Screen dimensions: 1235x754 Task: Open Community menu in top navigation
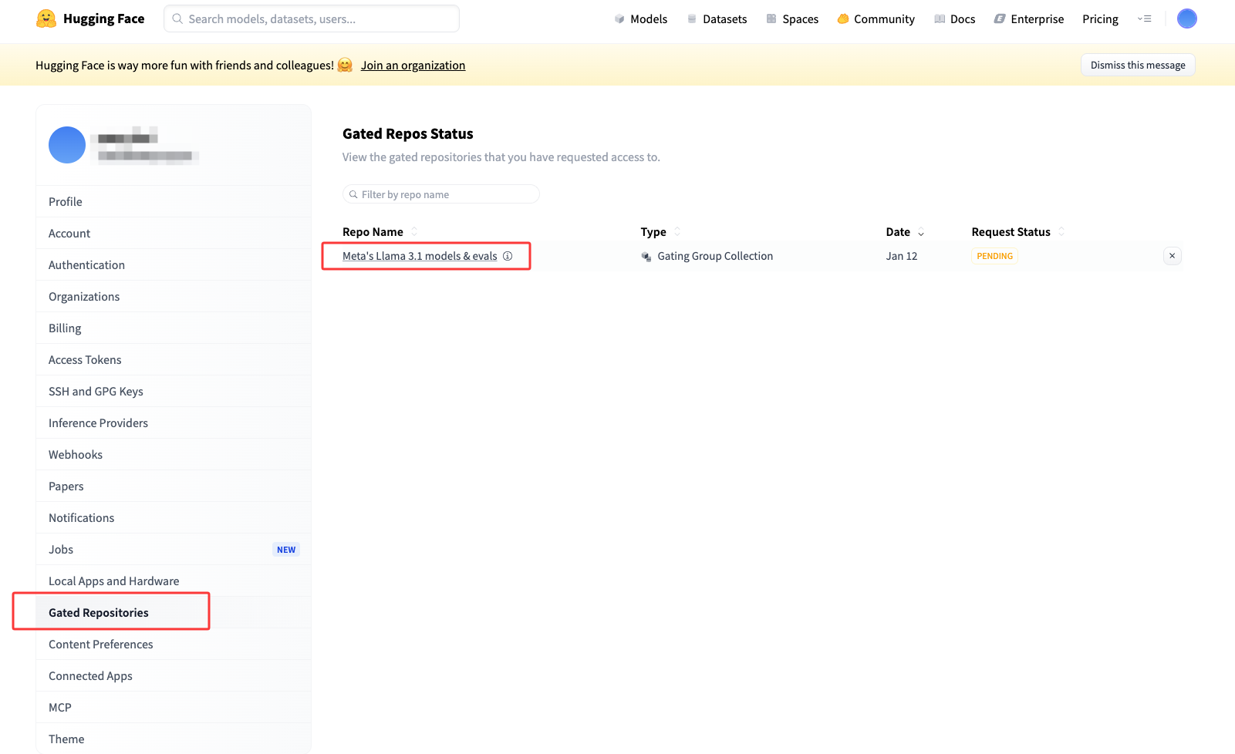click(876, 19)
